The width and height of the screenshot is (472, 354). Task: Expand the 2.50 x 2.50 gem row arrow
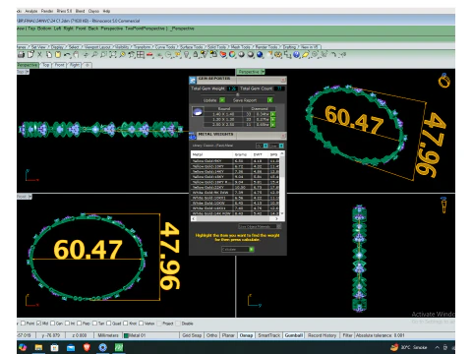tap(273, 125)
